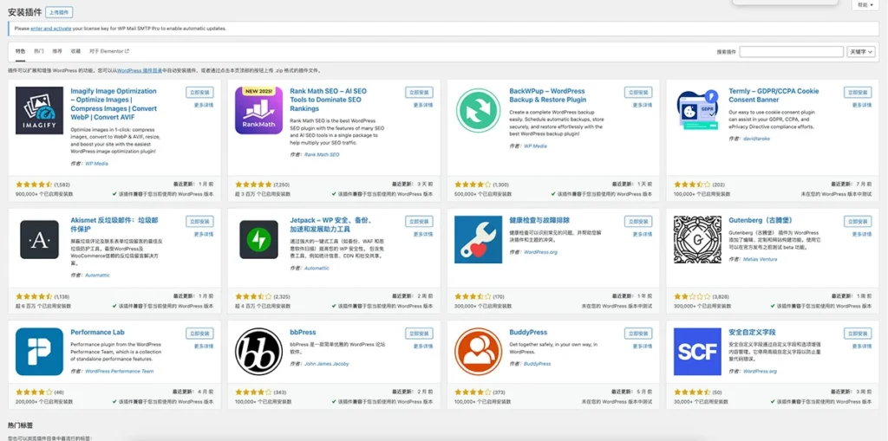Open author link John James Jacoby
The height and width of the screenshot is (441, 888).
coord(327,364)
